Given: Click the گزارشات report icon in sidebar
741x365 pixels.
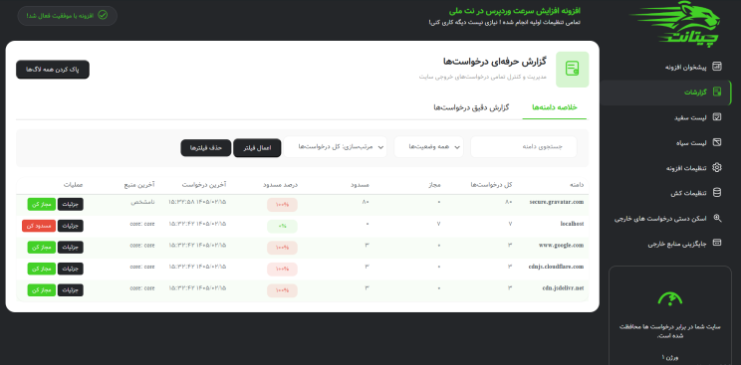Looking at the screenshot, I should tap(717, 91).
